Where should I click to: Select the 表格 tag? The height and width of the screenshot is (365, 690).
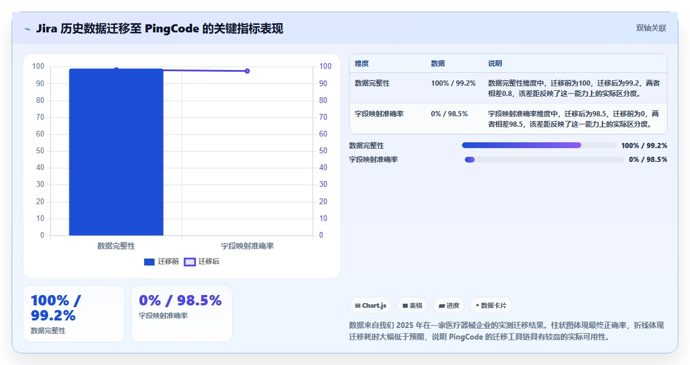[x=412, y=305]
